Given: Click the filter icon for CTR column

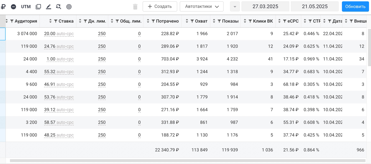Looking at the screenshot, I should [x=310, y=21].
